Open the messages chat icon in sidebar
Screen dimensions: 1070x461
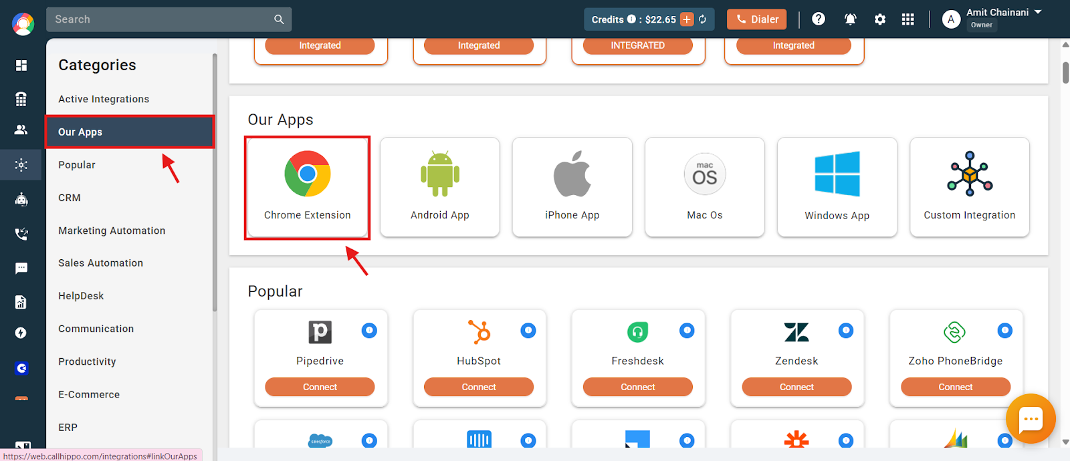click(x=21, y=269)
